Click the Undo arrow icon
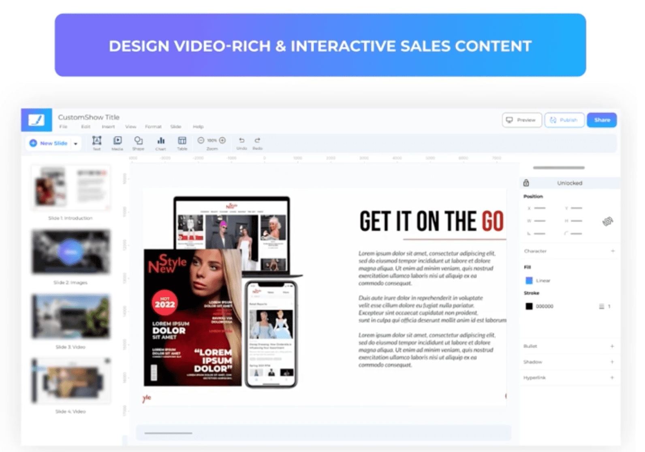 pos(241,140)
